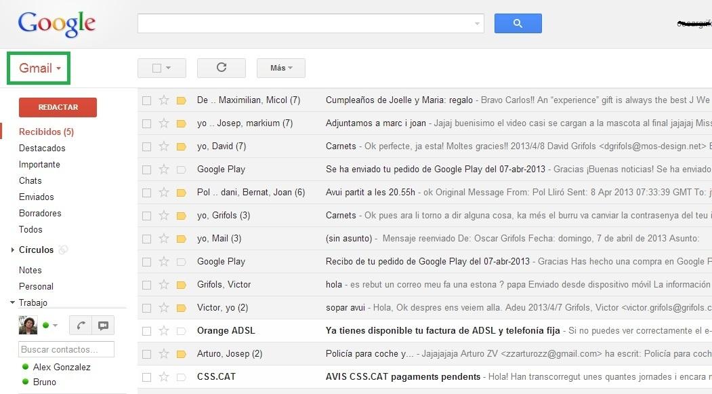Image resolution: width=712 pixels, height=394 pixels.
Task: Toggle importance marker on CSS.CAT email
Action: (x=181, y=377)
